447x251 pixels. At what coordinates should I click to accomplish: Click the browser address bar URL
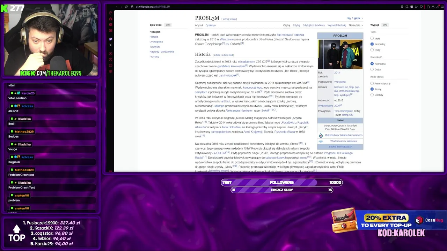(x=153, y=7)
